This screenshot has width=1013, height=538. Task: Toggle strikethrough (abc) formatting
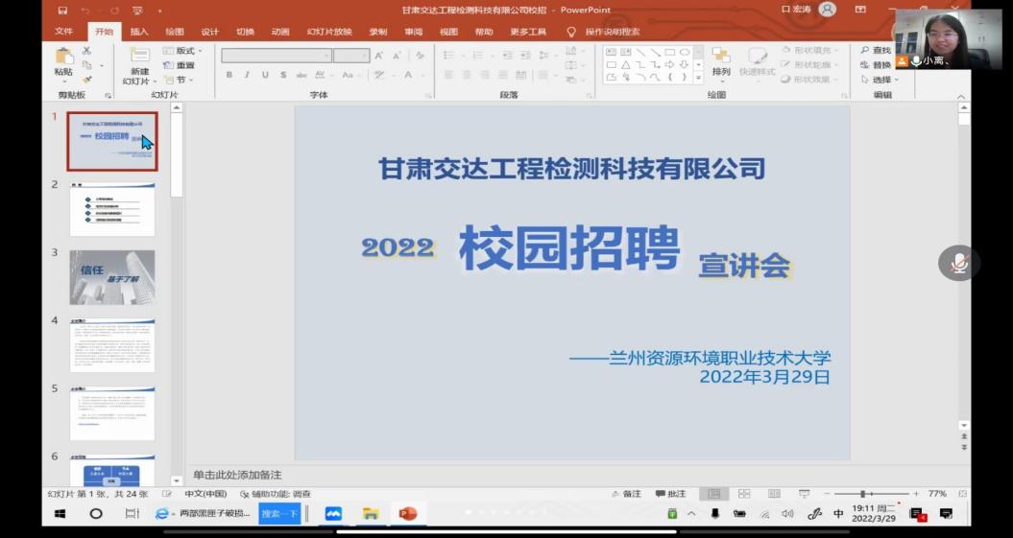coord(301,75)
